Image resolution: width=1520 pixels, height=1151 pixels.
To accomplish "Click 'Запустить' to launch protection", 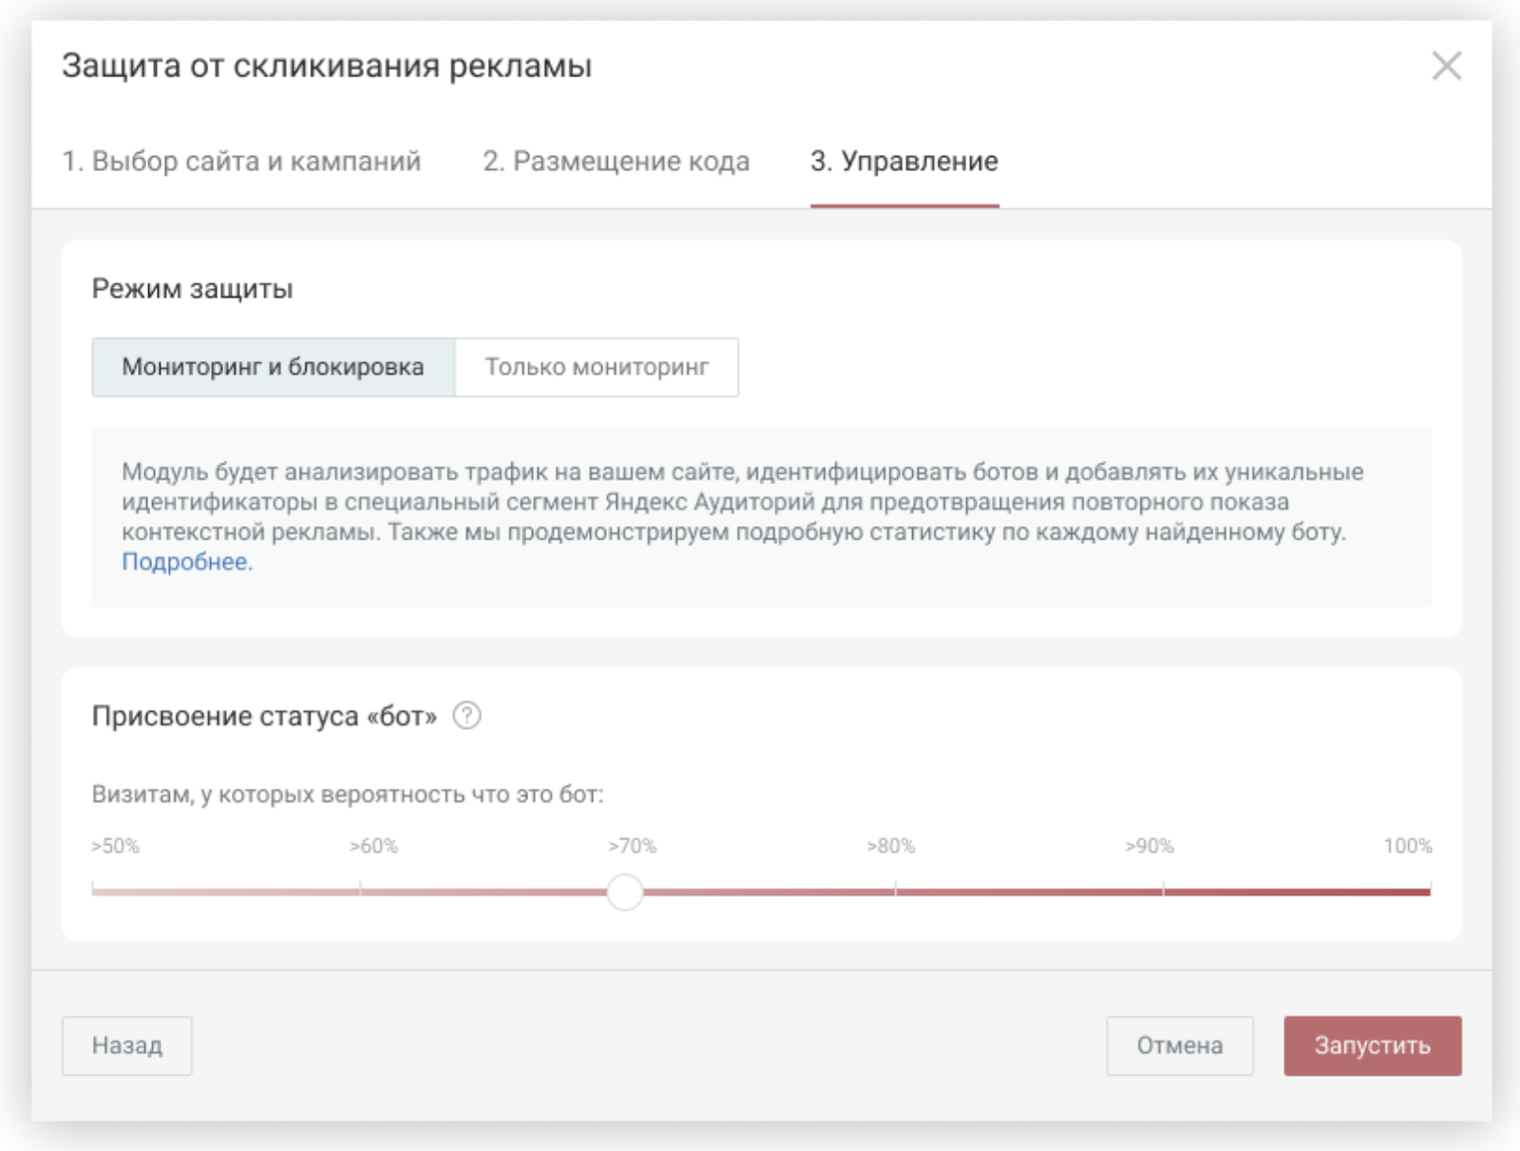I will (1373, 1045).
